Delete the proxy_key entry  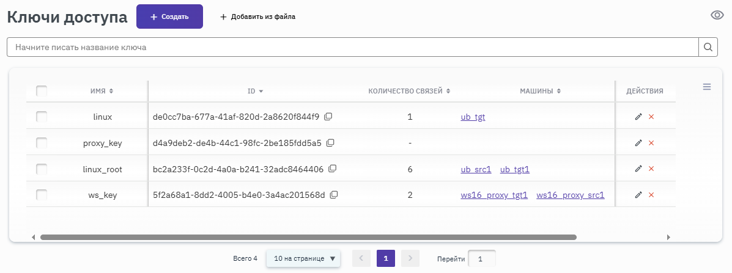(x=651, y=143)
